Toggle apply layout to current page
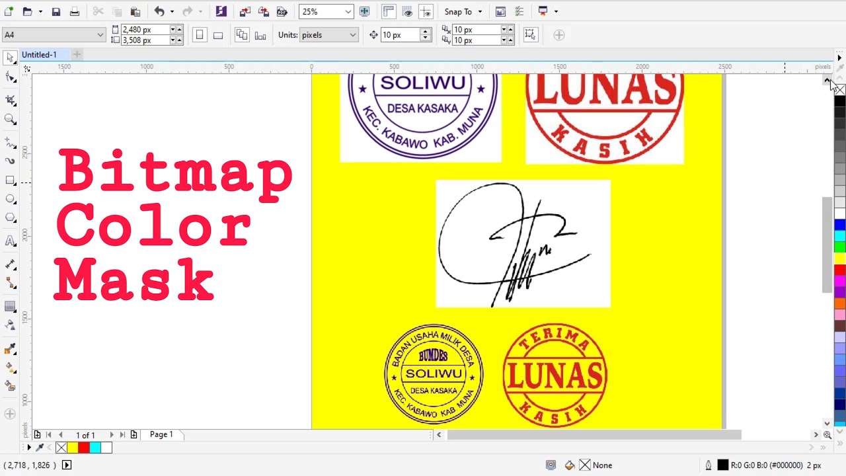This screenshot has width=846, height=476. pos(260,35)
